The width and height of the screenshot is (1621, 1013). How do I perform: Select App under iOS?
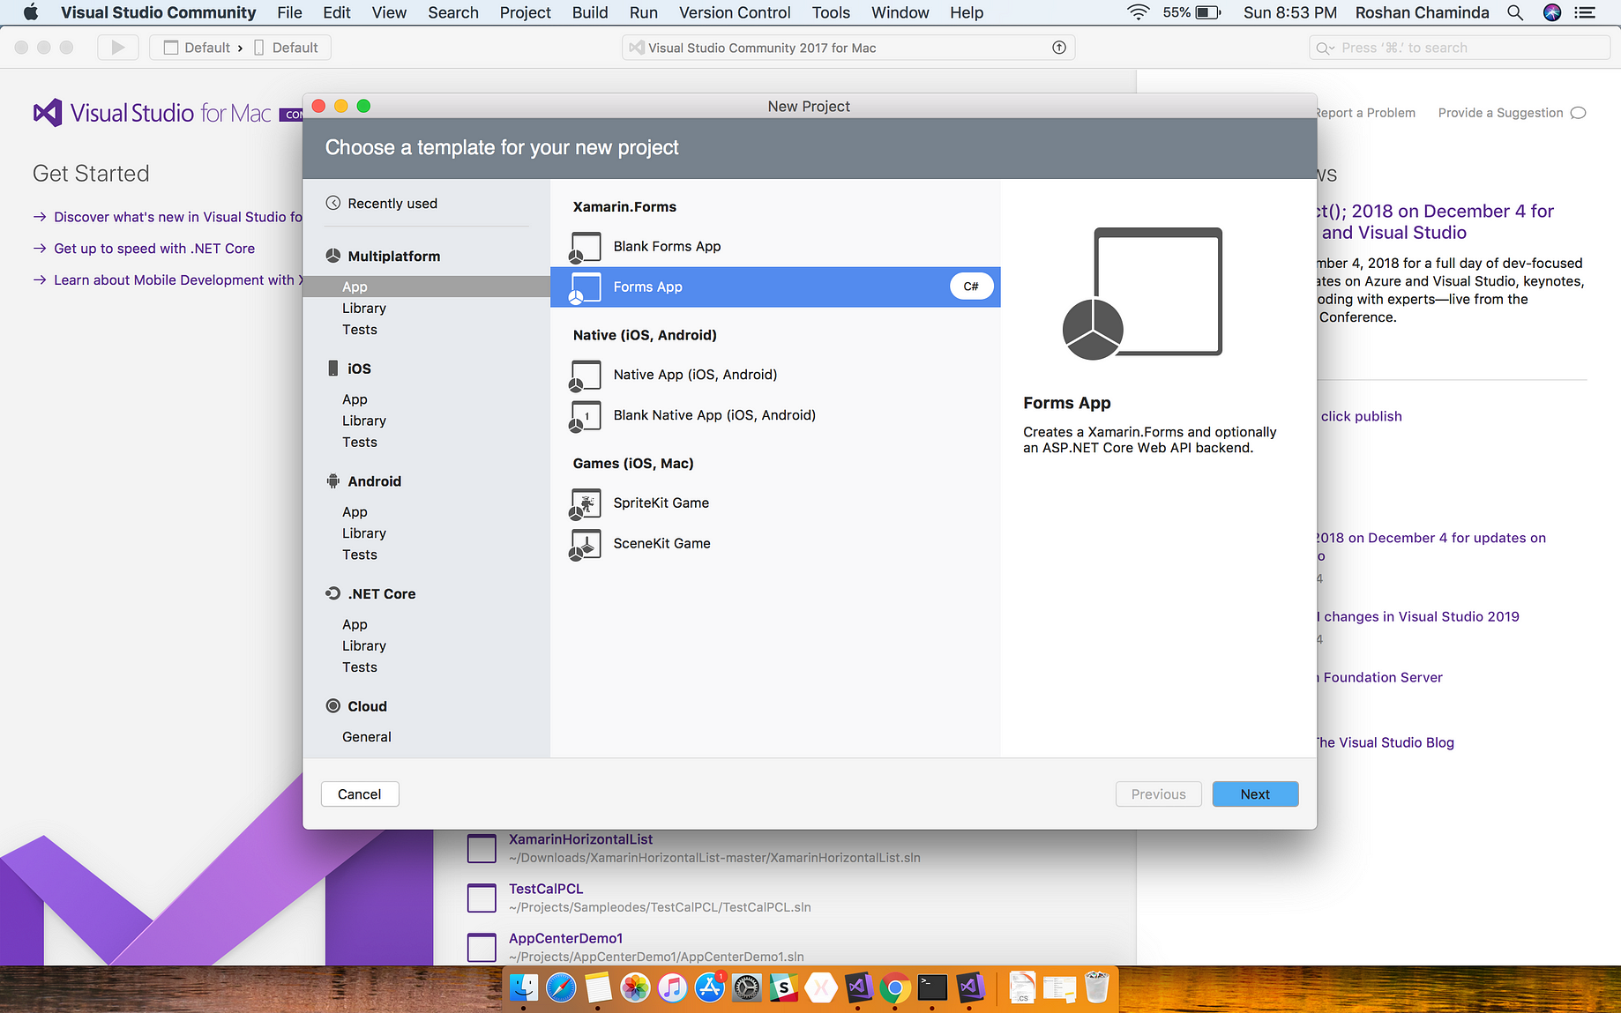355,399
